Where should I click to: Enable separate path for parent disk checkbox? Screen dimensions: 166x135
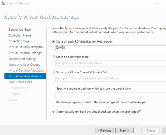pos(53,88)
